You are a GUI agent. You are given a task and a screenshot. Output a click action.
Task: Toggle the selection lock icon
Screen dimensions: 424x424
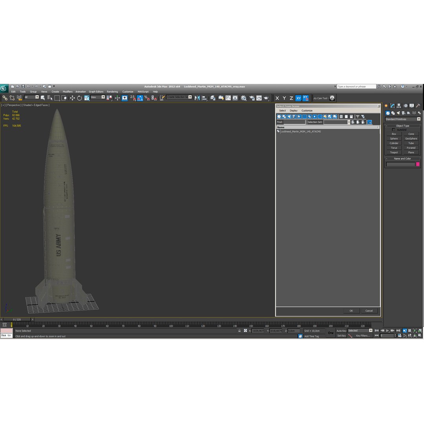[239, 331]
